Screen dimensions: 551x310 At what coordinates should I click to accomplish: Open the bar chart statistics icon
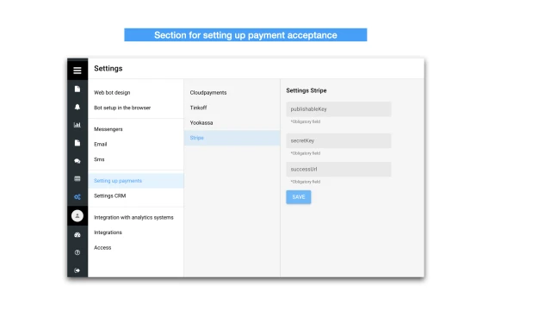point(77,125)
